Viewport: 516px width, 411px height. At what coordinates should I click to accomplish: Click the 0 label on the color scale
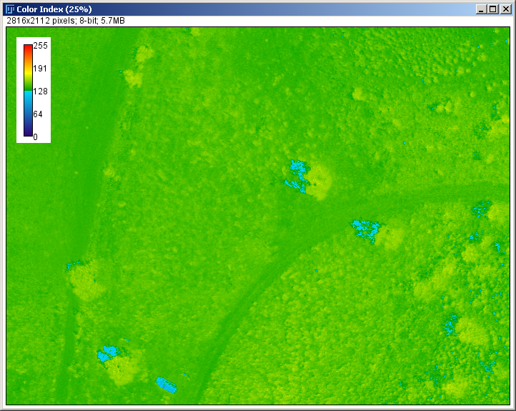[35, 137]
